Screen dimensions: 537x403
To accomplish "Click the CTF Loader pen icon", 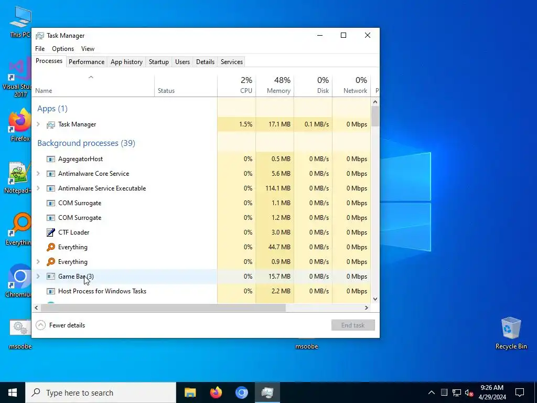I will [x=51, y=232].
